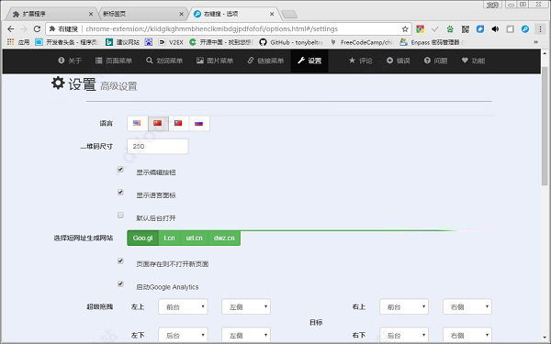Viewport: 551px width, 344px height.
Task: Select the 设置 nav item
Action: (309, 61)
